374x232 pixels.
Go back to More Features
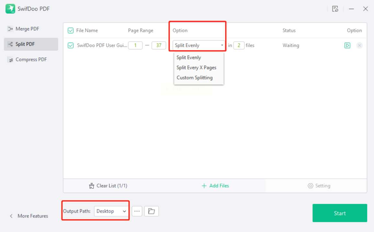29,216
